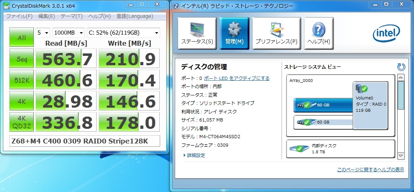414x192 pixels.
Task: Select the 管理(M) gear button
Action: 234,33
